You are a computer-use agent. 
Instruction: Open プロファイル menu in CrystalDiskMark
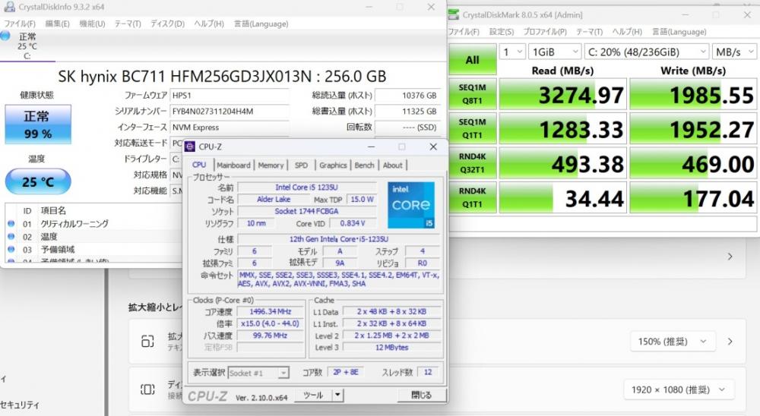(545, 31)
